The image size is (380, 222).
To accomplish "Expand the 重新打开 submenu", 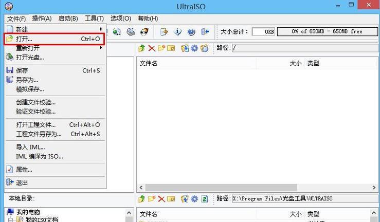I will 55,48.
